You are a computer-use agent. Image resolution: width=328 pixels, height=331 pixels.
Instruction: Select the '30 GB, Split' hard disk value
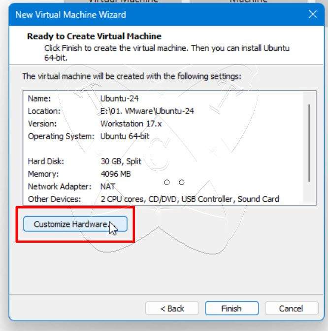click(x=121, y=161)
